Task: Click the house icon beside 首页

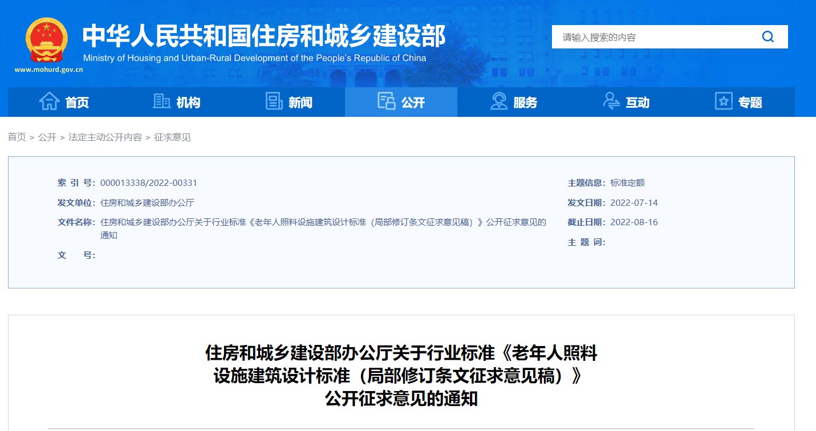Action: (x=49, y=101)
